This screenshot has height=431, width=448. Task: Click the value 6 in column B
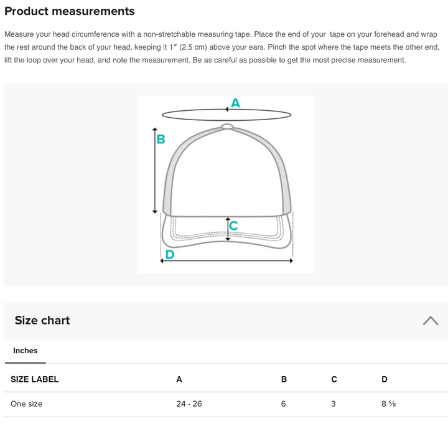coord(284,404)
